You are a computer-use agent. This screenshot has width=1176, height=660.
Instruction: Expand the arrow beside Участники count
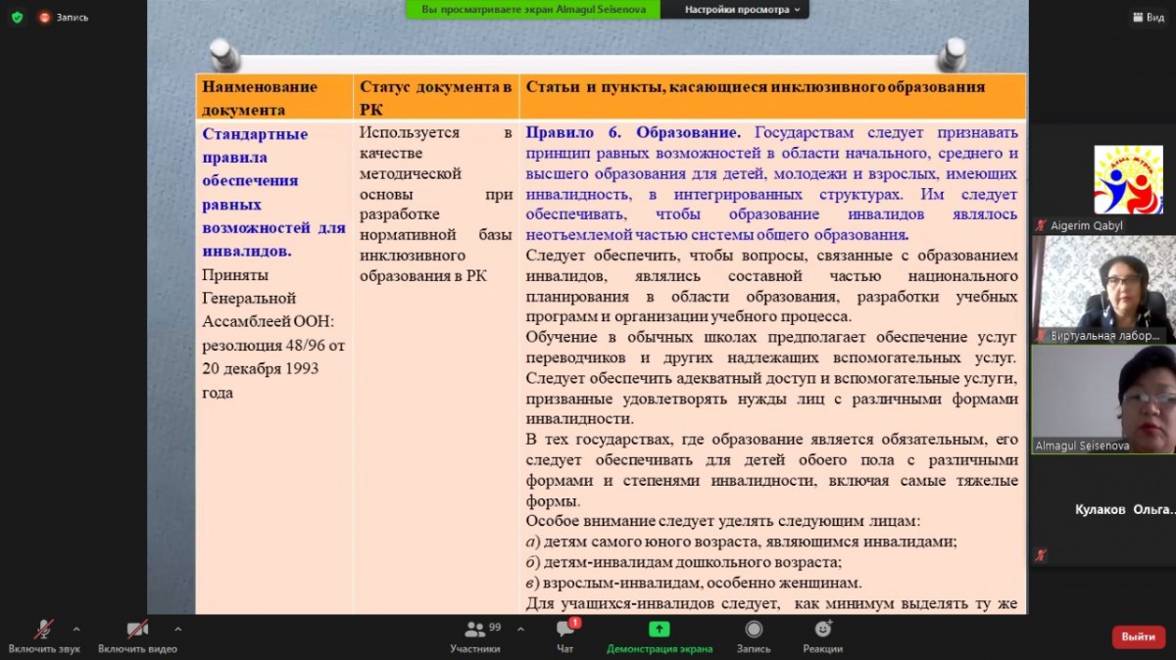click(x=520, y=629)
